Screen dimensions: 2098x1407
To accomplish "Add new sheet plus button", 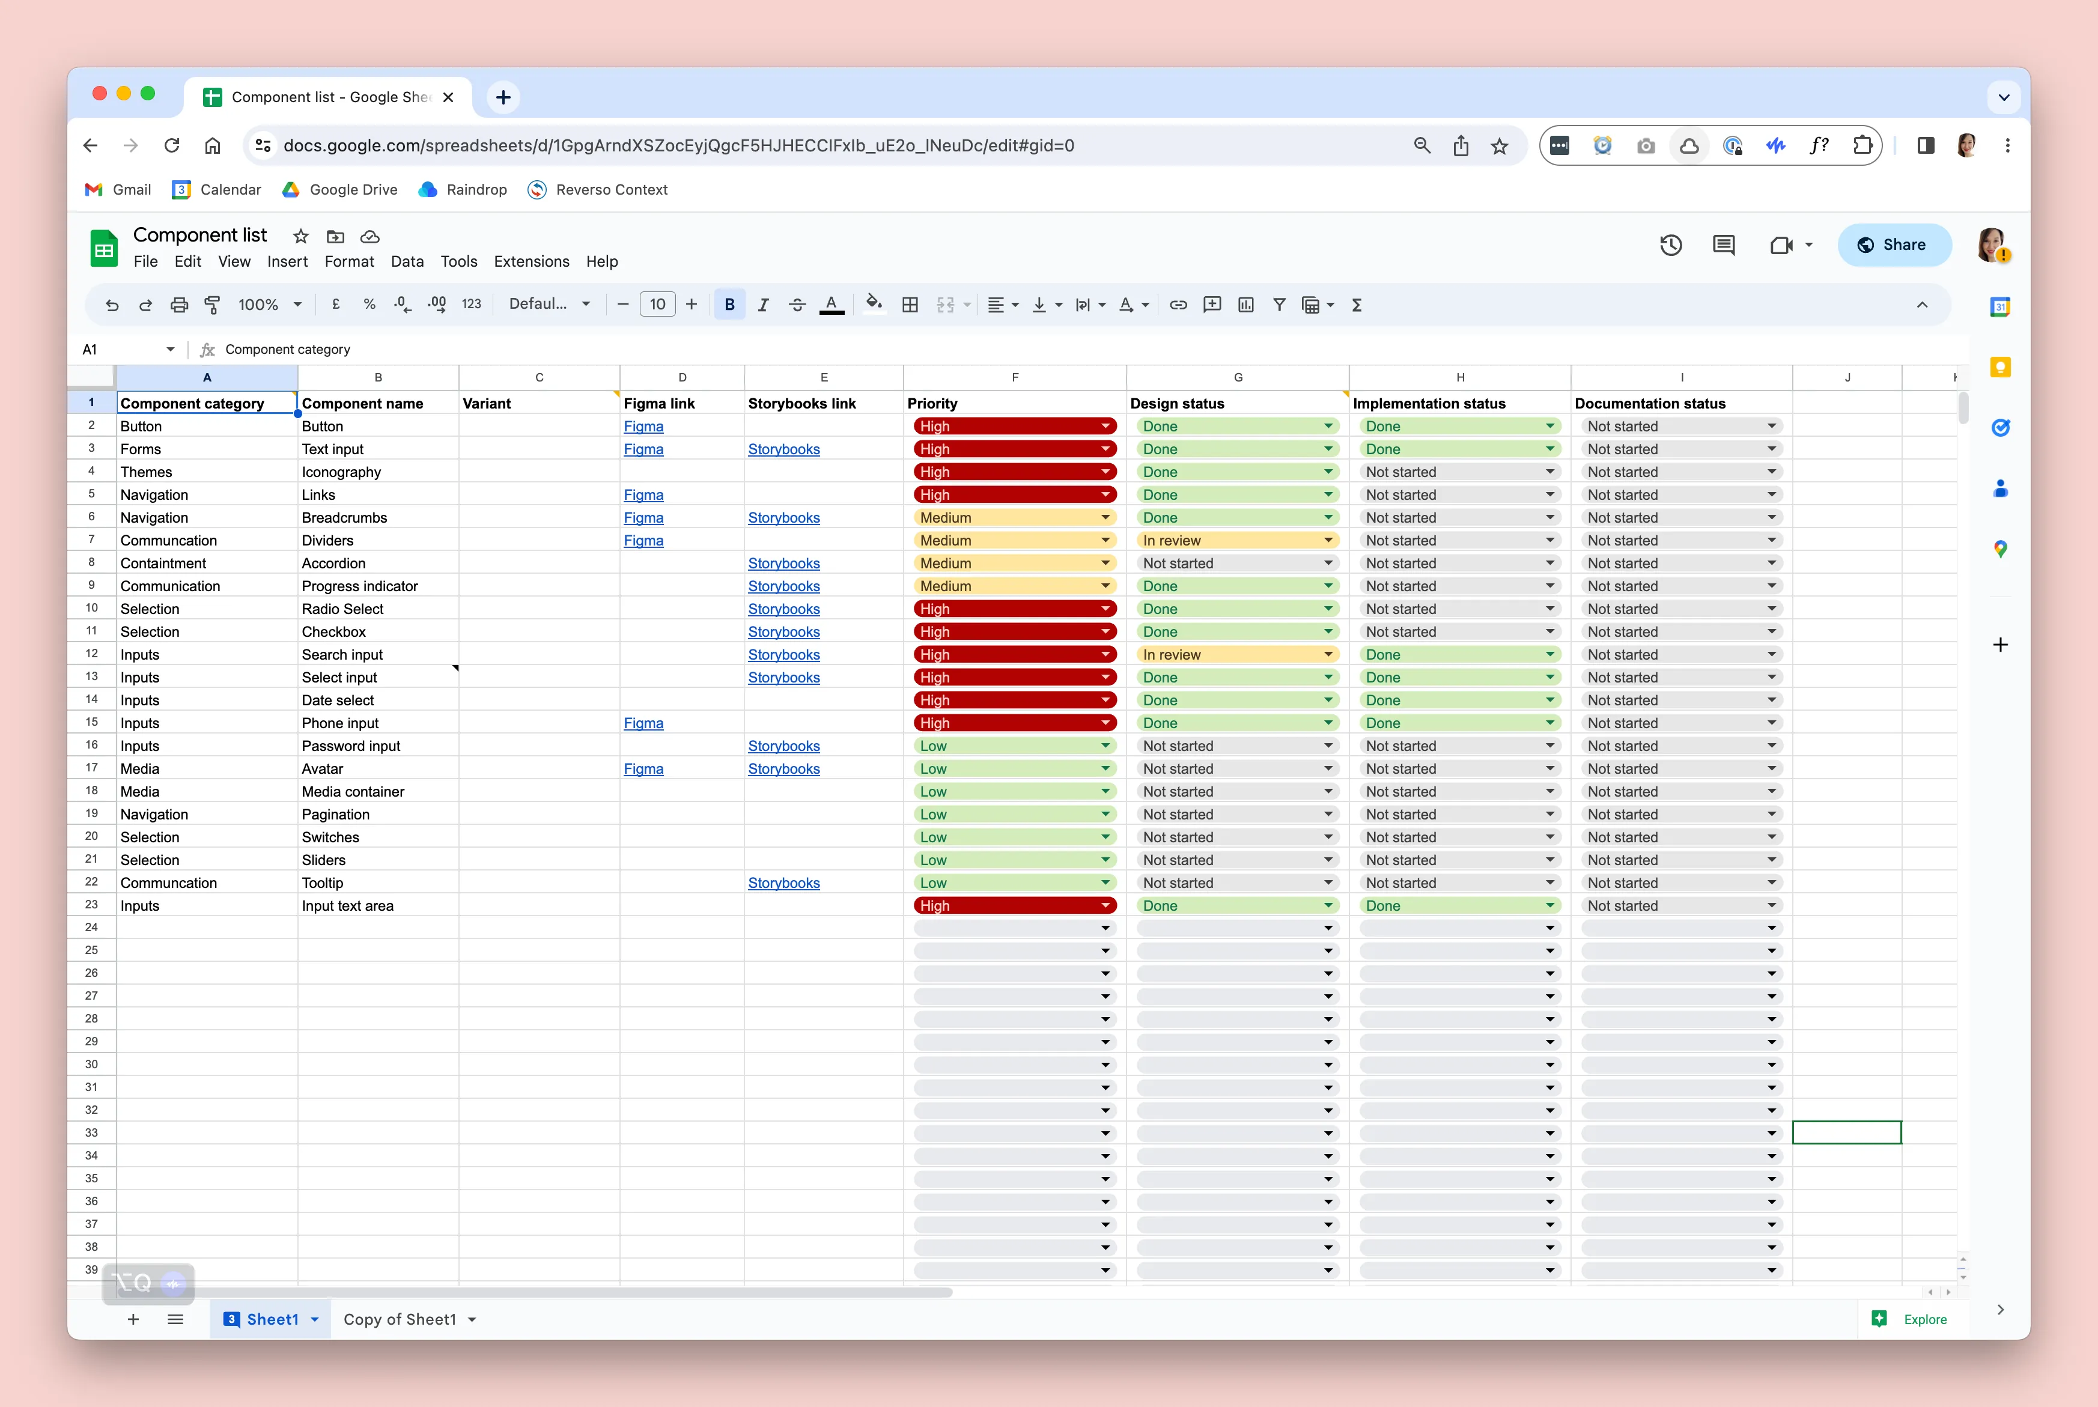I will tap(133, 1319).
